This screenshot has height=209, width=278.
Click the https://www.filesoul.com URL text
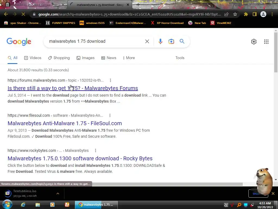coord(29,115)
